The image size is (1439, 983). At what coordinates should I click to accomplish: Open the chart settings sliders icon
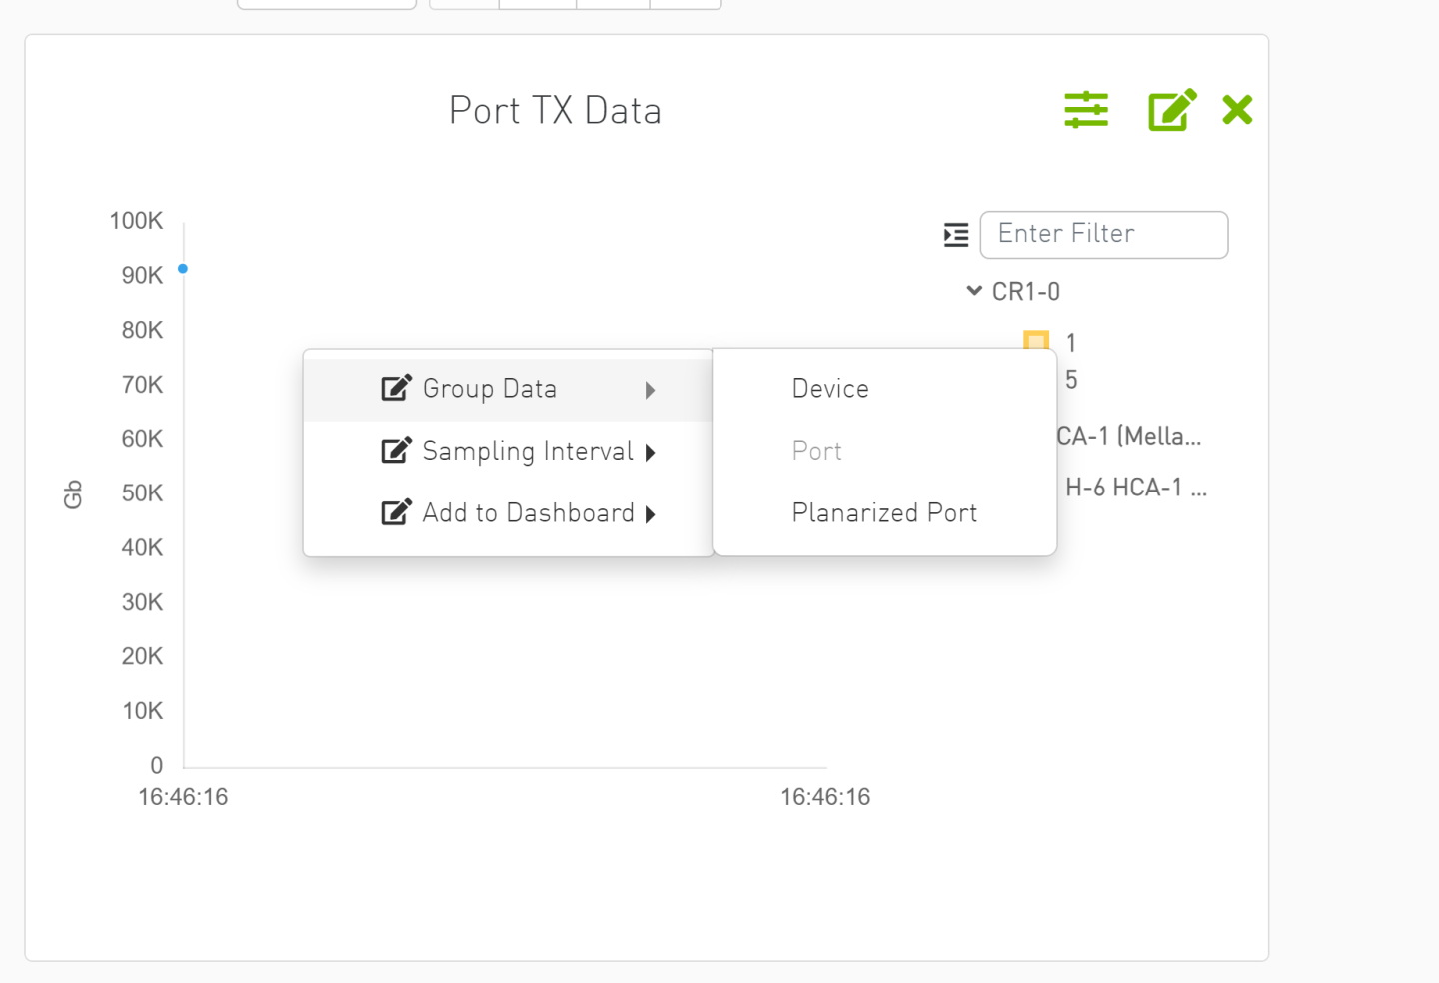click(x=1086, y=110)
